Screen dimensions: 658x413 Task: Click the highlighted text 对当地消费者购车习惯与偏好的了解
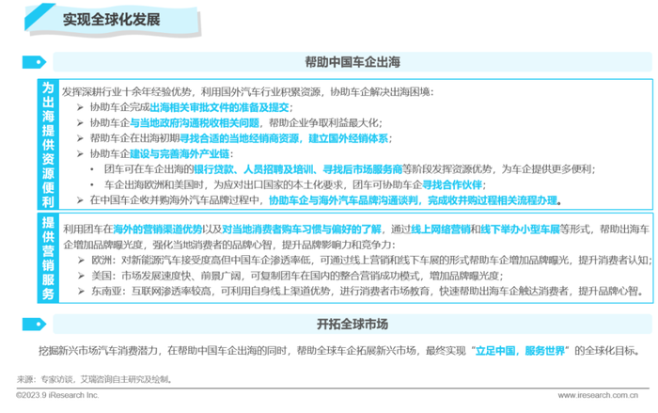pos(302,229)
